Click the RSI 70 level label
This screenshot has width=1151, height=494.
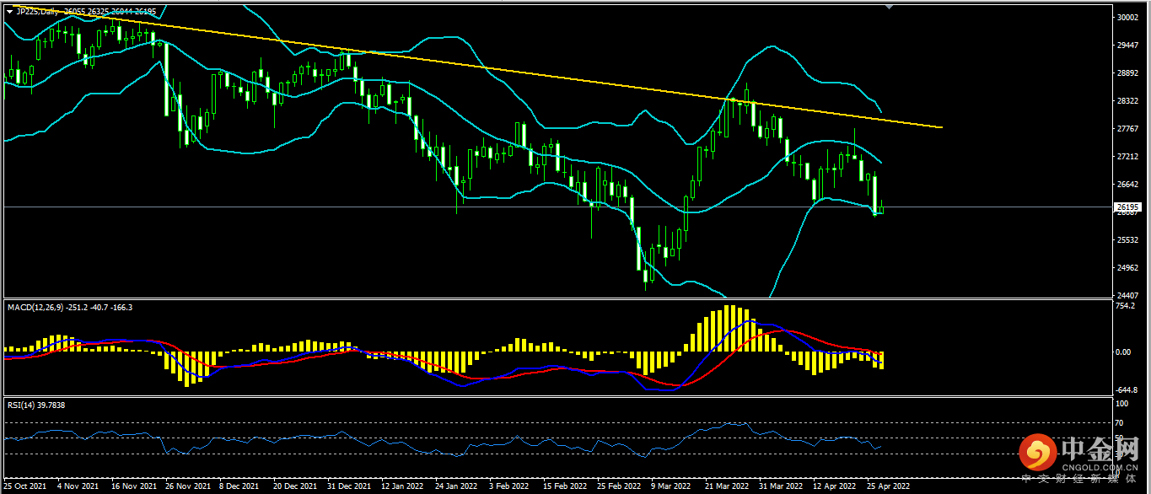pyautogui.click(x=1119, y=423)
